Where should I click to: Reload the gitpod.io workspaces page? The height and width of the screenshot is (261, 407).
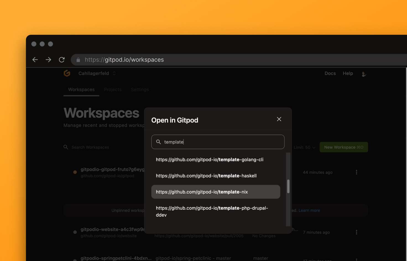pyautogui.click(x=62, y=59)
